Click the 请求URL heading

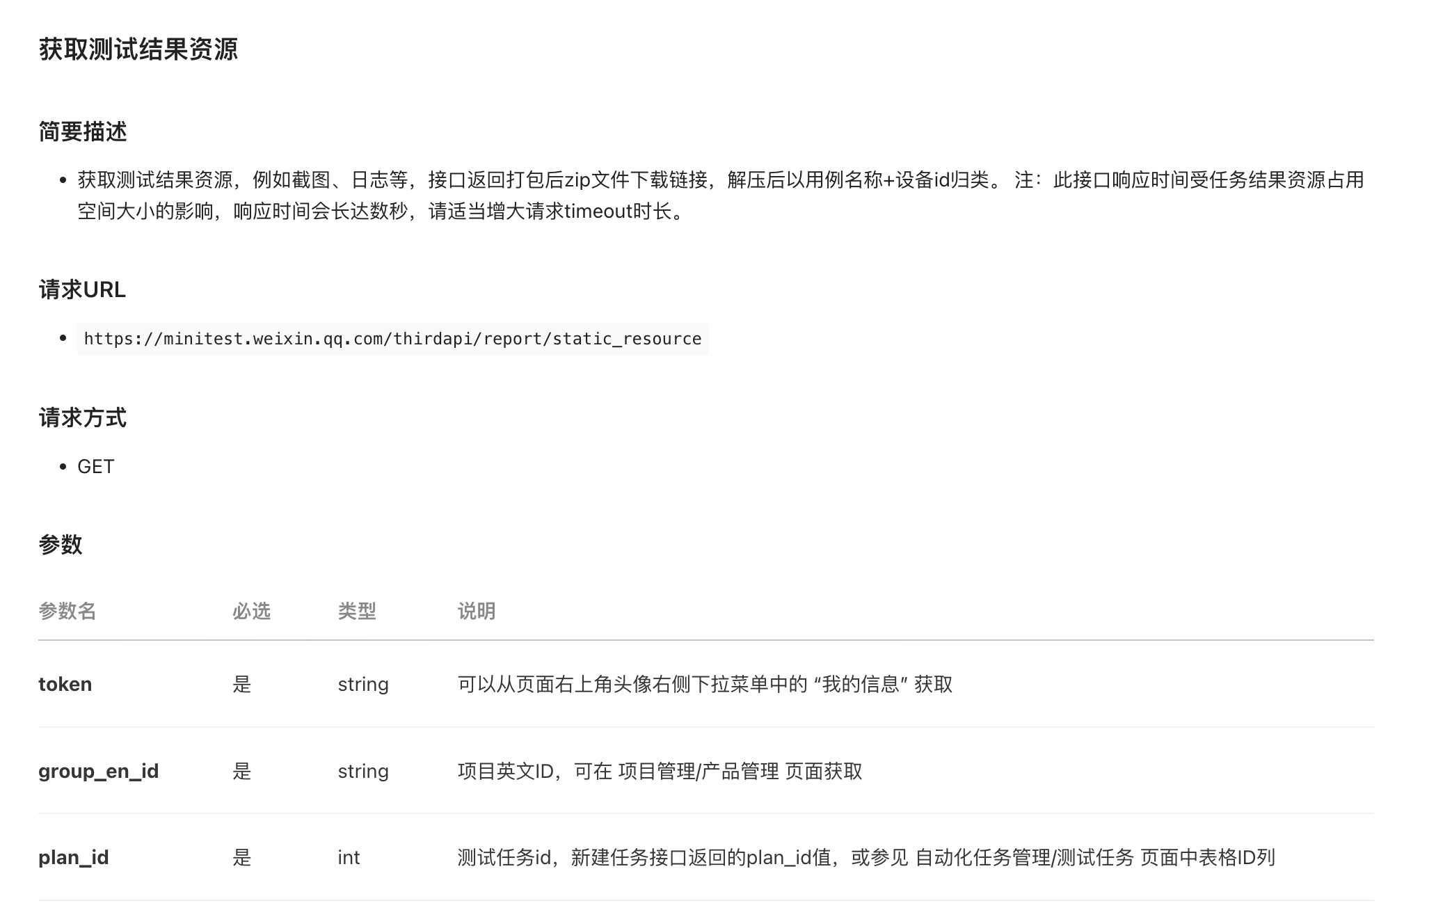tap(83, 290)
